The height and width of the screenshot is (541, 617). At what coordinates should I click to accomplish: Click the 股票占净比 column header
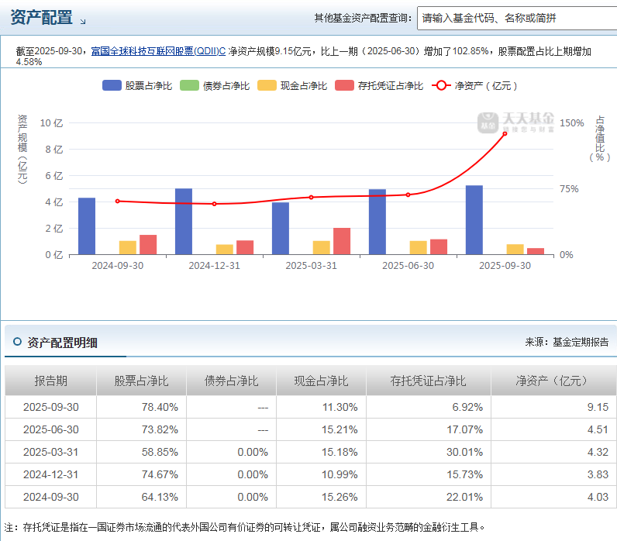point(141,381)
